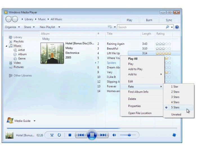Switch to the Play tab
Viewport: 197px width, 151px height.
point(129,20)
